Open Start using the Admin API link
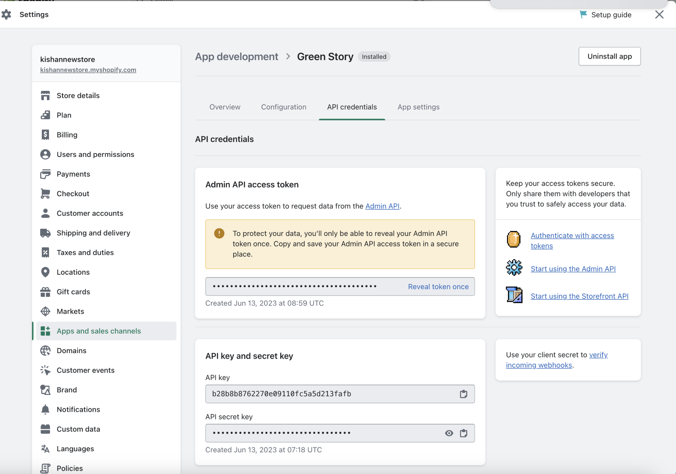The image size is (676, 474). 573,269
